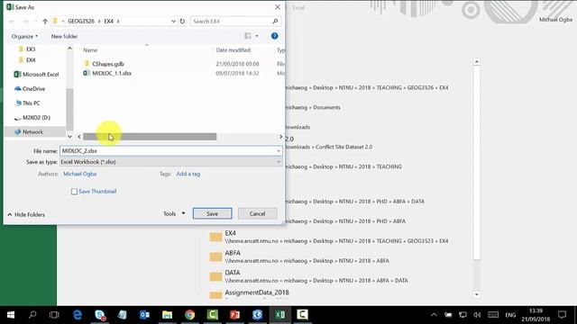Viewport: 577px width, 324px height.
Task: Launch Microsoft Edge from the taskbar
Action: [78, 315]
